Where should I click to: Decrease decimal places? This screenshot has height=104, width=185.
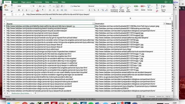(107, 10)
